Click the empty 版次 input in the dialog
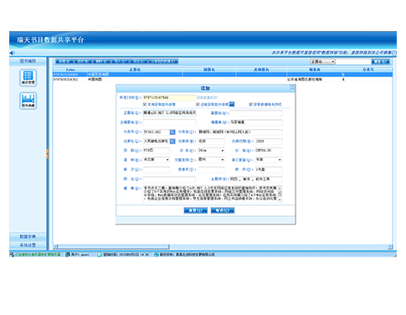The width and height of the screenshot is (406, 315). (x=157, y=169)
